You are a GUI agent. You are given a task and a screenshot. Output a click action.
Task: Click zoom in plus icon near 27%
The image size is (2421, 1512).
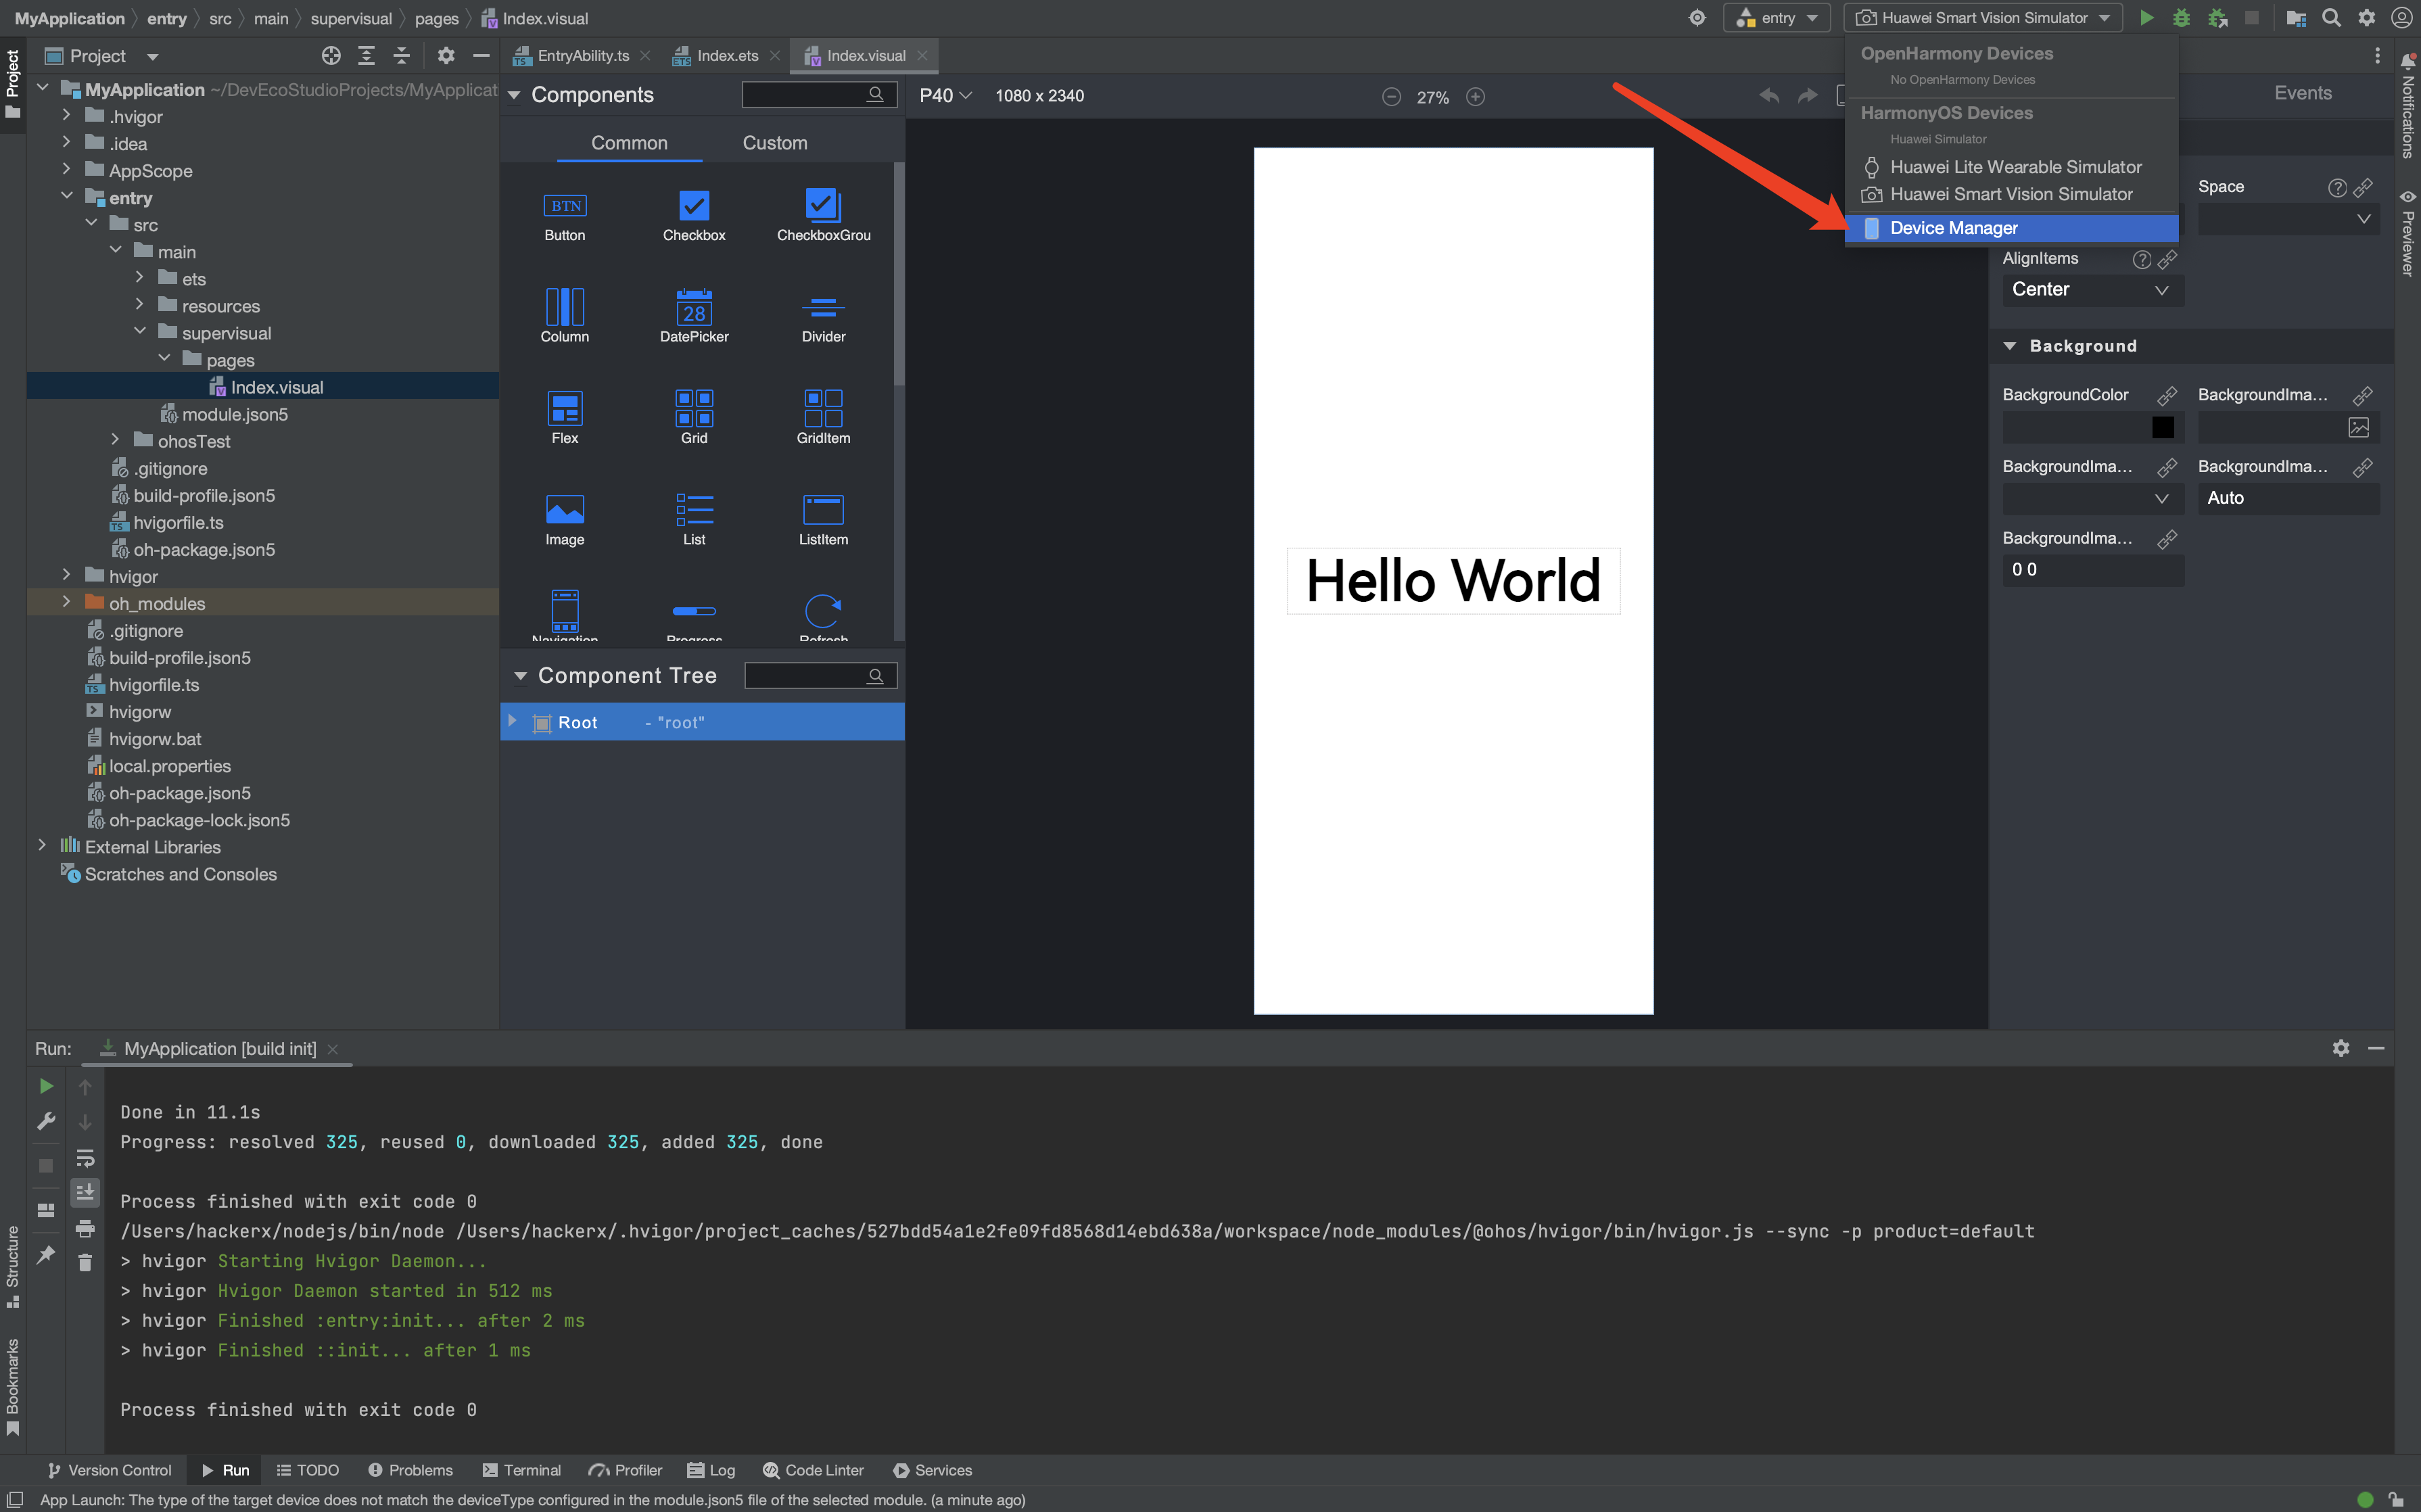click(1475, 97)
